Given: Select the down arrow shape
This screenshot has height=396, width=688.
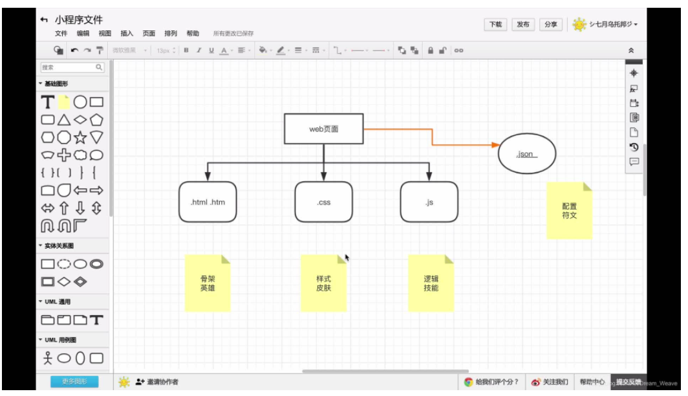Looking at the screenshot, I should click(x=80, y=208).
